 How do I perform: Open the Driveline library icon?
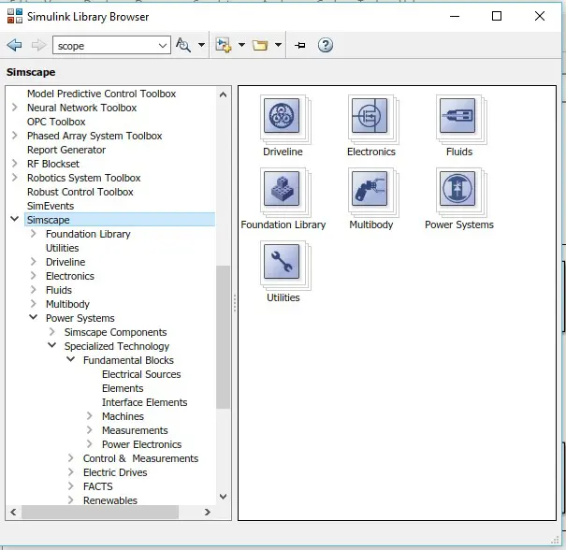click(x=282, y=118)
